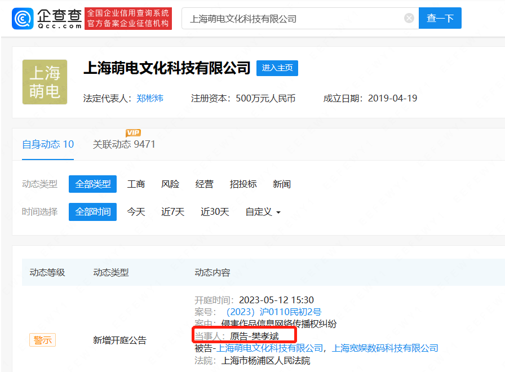
Task: Click the 上海萌电 company logo thumbnail
Action: pos(45,82)
